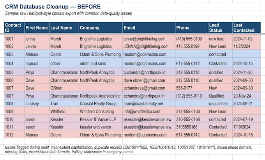The width and height of the screenshot is (265, 160).
Task: Select the cell with JENNA@brightlinelog.com
Action: tap(149, 46)
